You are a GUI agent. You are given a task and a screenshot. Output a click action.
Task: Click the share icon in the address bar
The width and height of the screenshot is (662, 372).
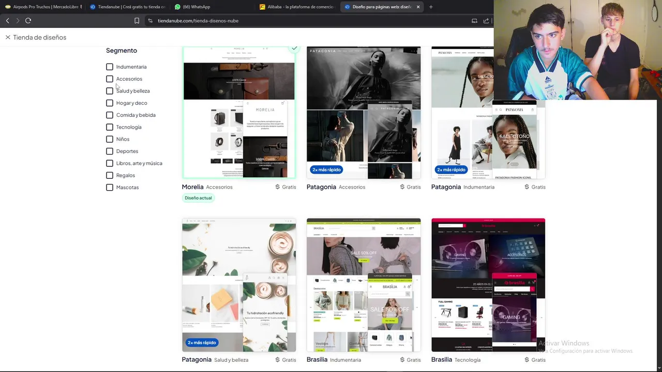[486, 21]
